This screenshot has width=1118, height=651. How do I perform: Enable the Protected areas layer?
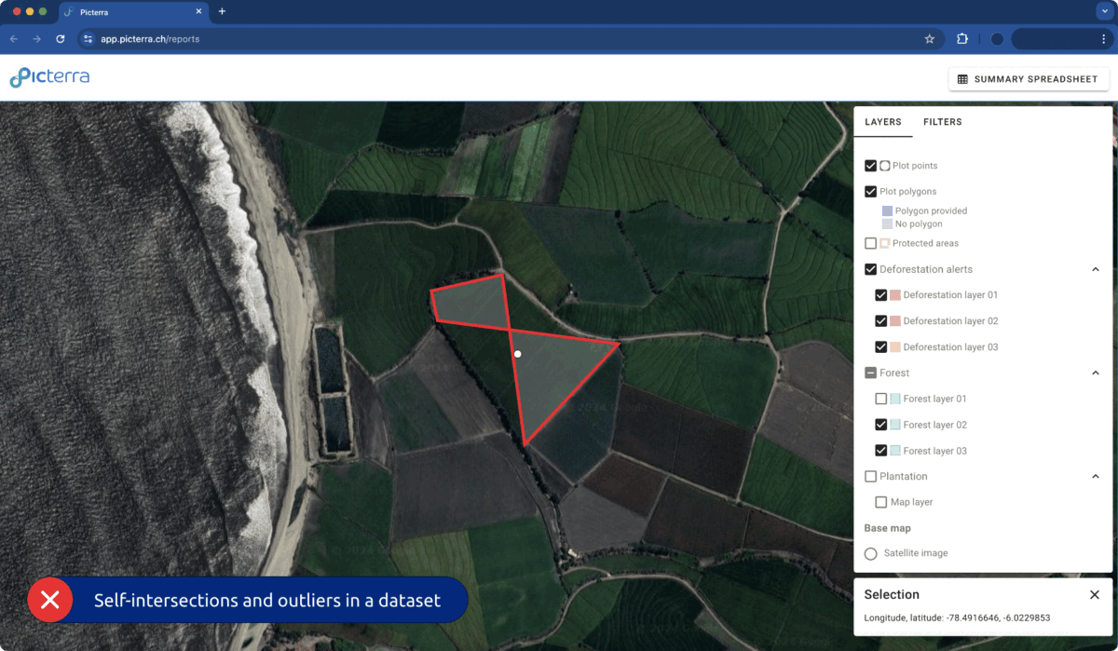click(x=870, y=243)
